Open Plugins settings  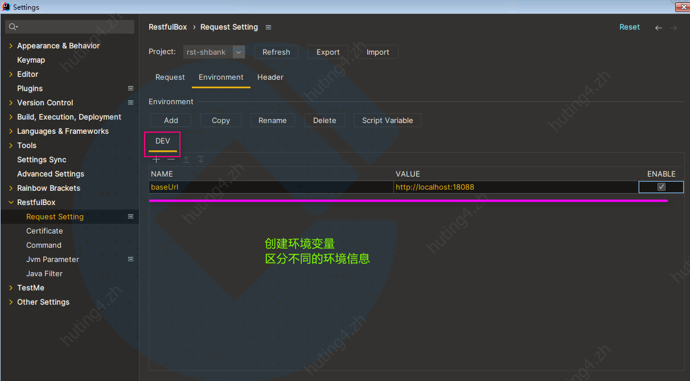[x=30, y=88]
